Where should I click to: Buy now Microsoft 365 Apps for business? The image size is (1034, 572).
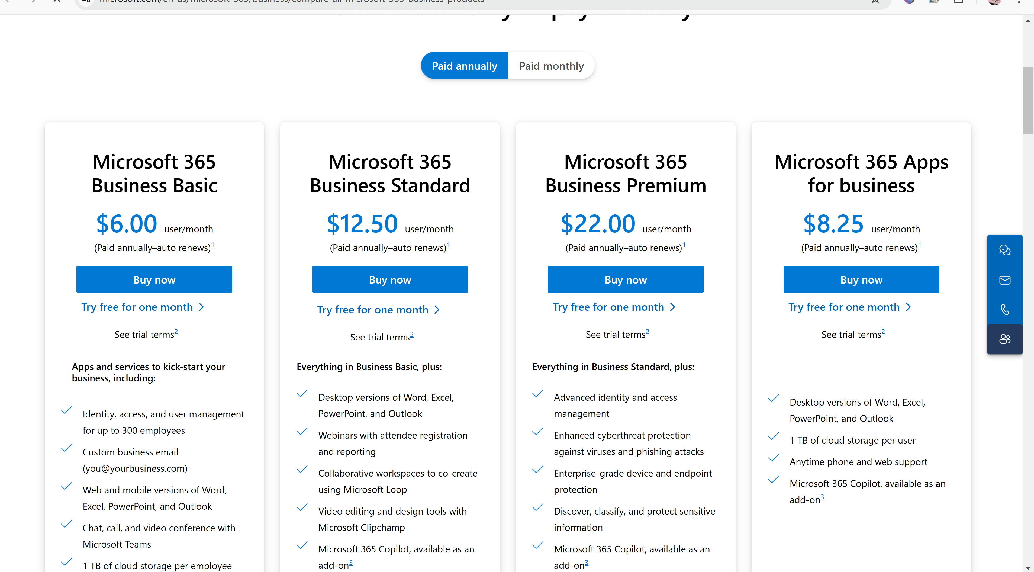tap(861, 279)
